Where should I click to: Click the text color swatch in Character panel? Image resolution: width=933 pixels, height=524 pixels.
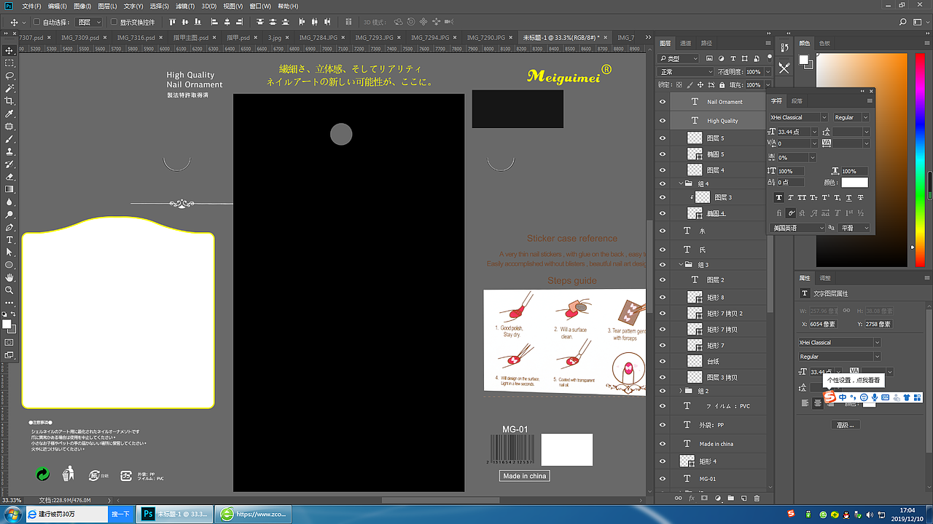855,182
